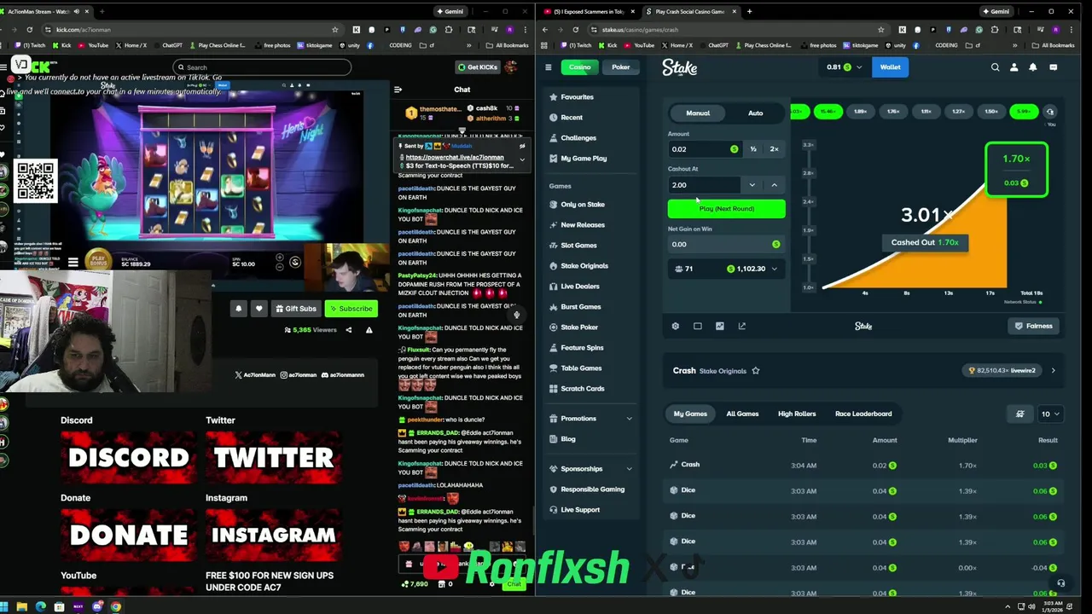Click Play (Next Round) button
Image resolution: width=1092 pixels, height=614 pixels.
point(727,209)
